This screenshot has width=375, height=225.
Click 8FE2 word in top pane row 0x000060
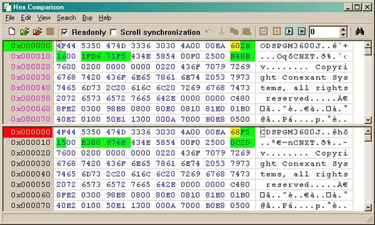coord(66,109)
